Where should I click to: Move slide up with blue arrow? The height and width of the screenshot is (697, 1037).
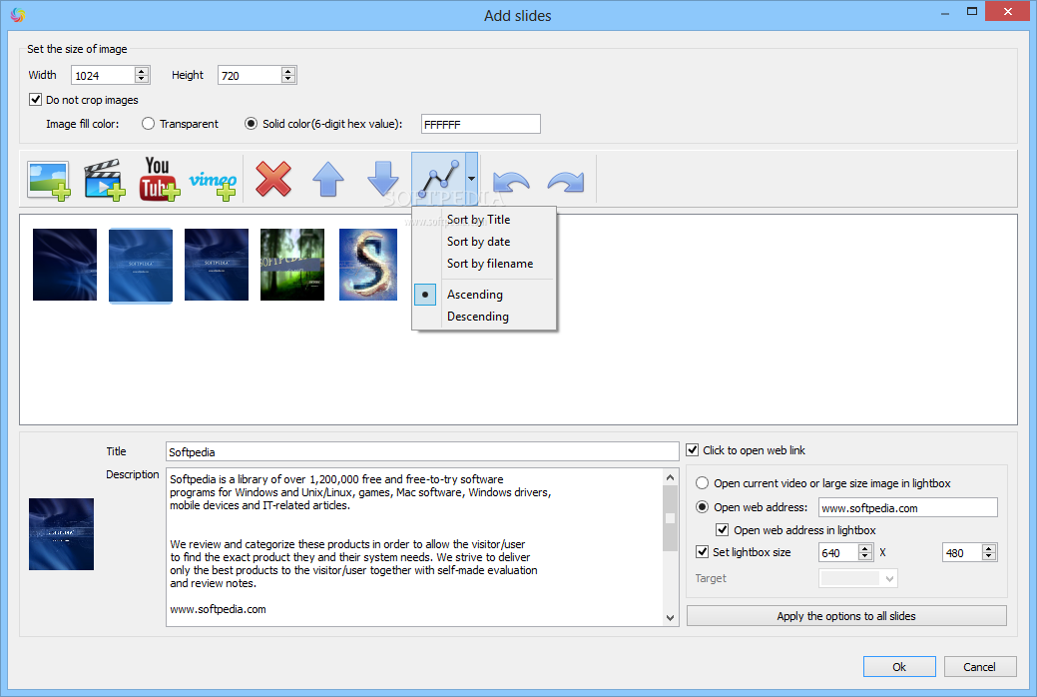click(328, 180)
